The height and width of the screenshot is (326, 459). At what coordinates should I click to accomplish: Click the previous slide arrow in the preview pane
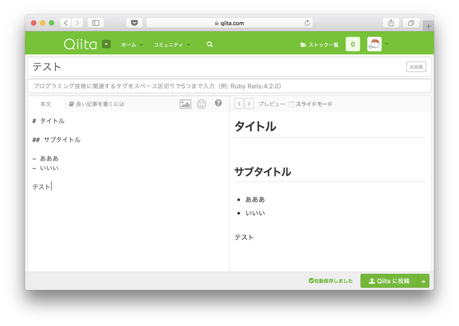click(x=239, y=103)
